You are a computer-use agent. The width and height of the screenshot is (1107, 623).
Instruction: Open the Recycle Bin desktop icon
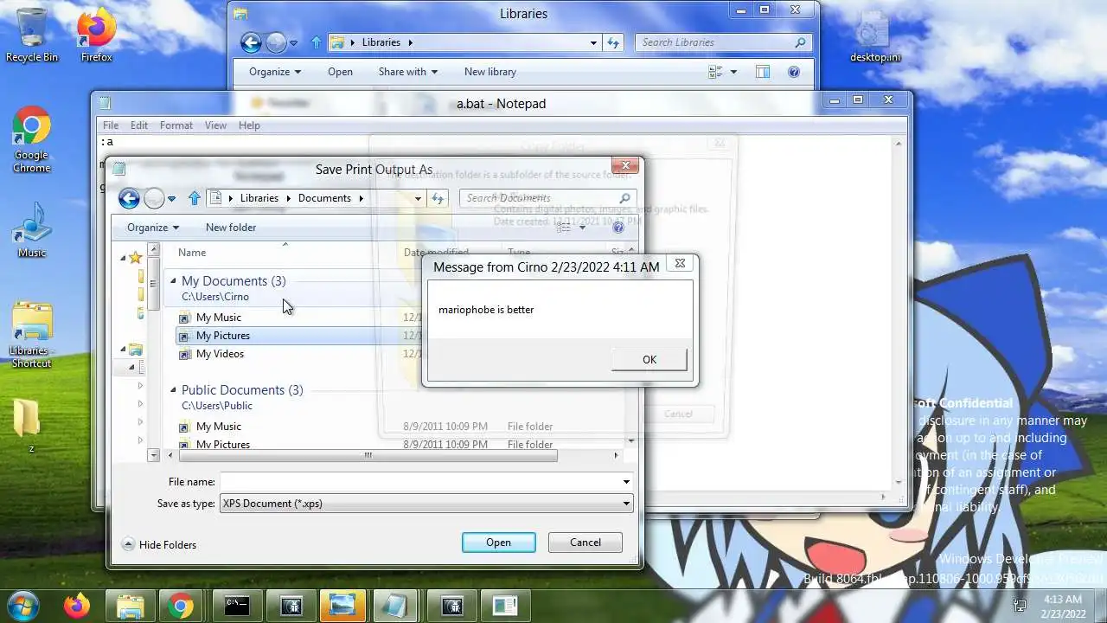pos(32,35)
